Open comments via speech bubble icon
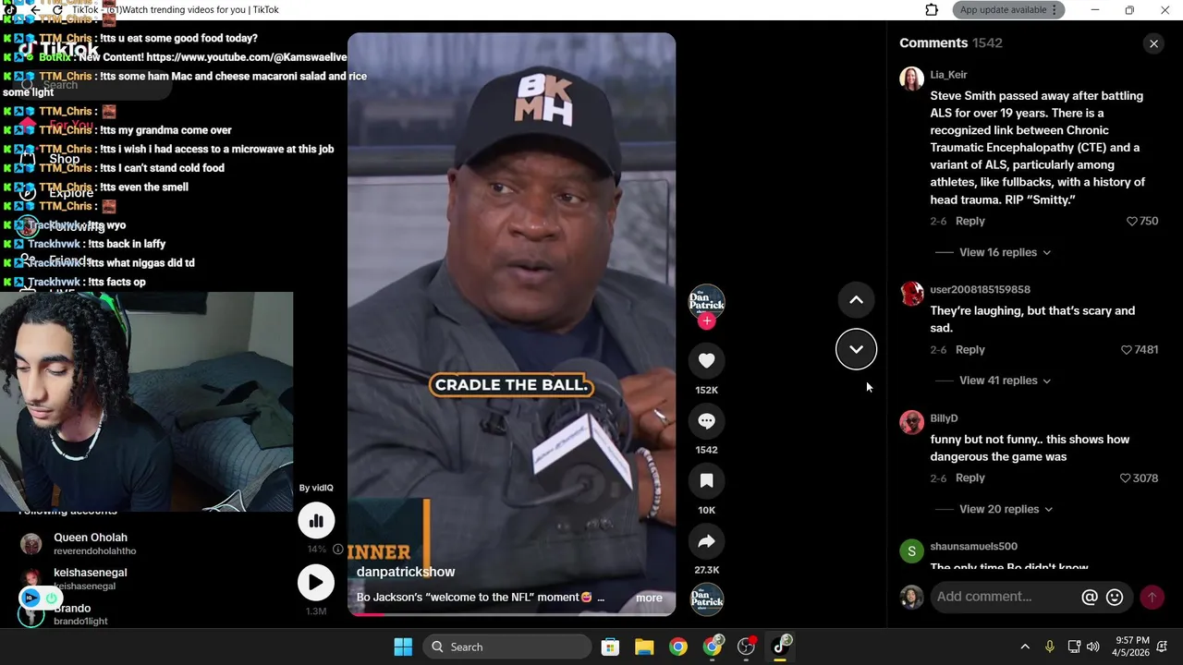Viewport: 1183px width, 665px height. point(706,421)
